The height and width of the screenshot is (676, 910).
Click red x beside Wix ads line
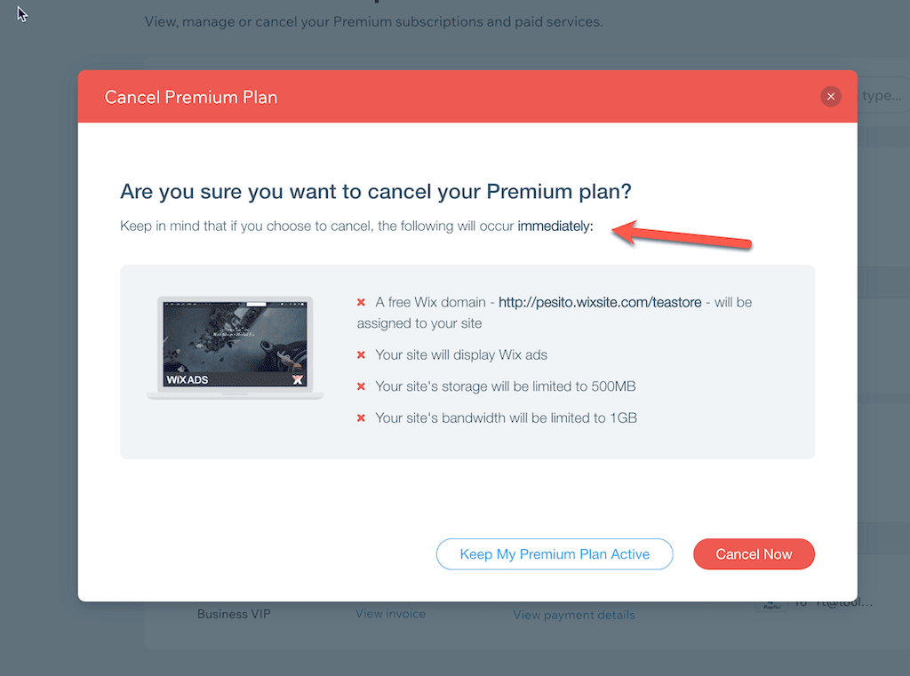tap(361, 354)
